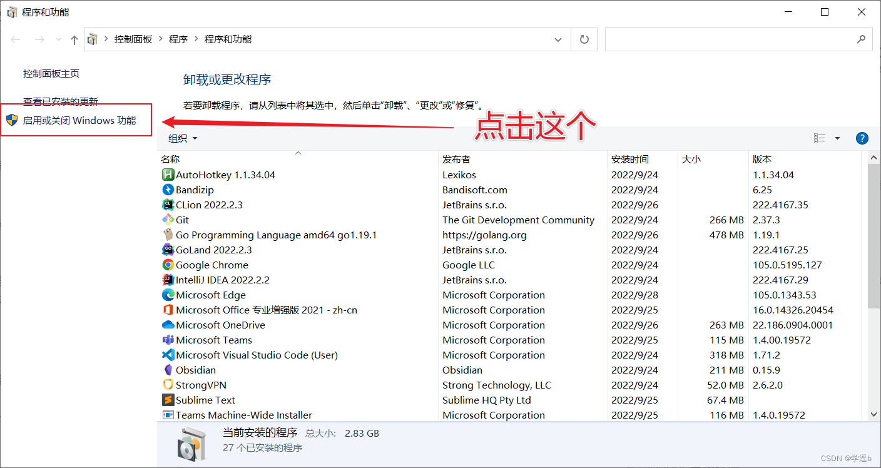Click the Microsoft OneDrive cloud icon
This screenshot has height=468, width=881.
click(x=168, y=325)
